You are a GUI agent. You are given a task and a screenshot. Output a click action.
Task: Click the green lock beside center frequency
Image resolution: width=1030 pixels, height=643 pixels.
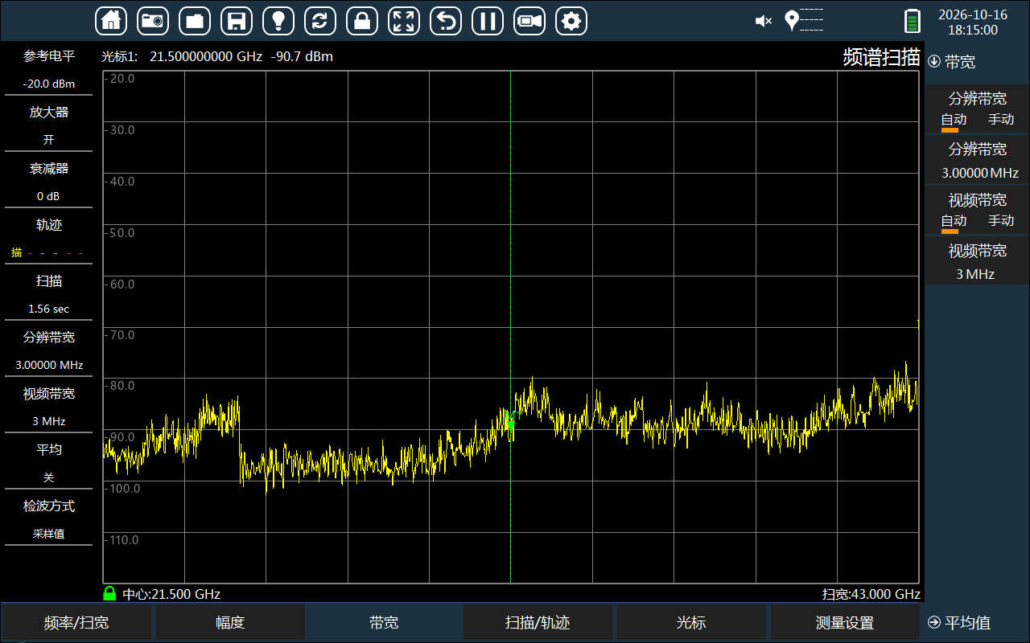coord(109,593)
